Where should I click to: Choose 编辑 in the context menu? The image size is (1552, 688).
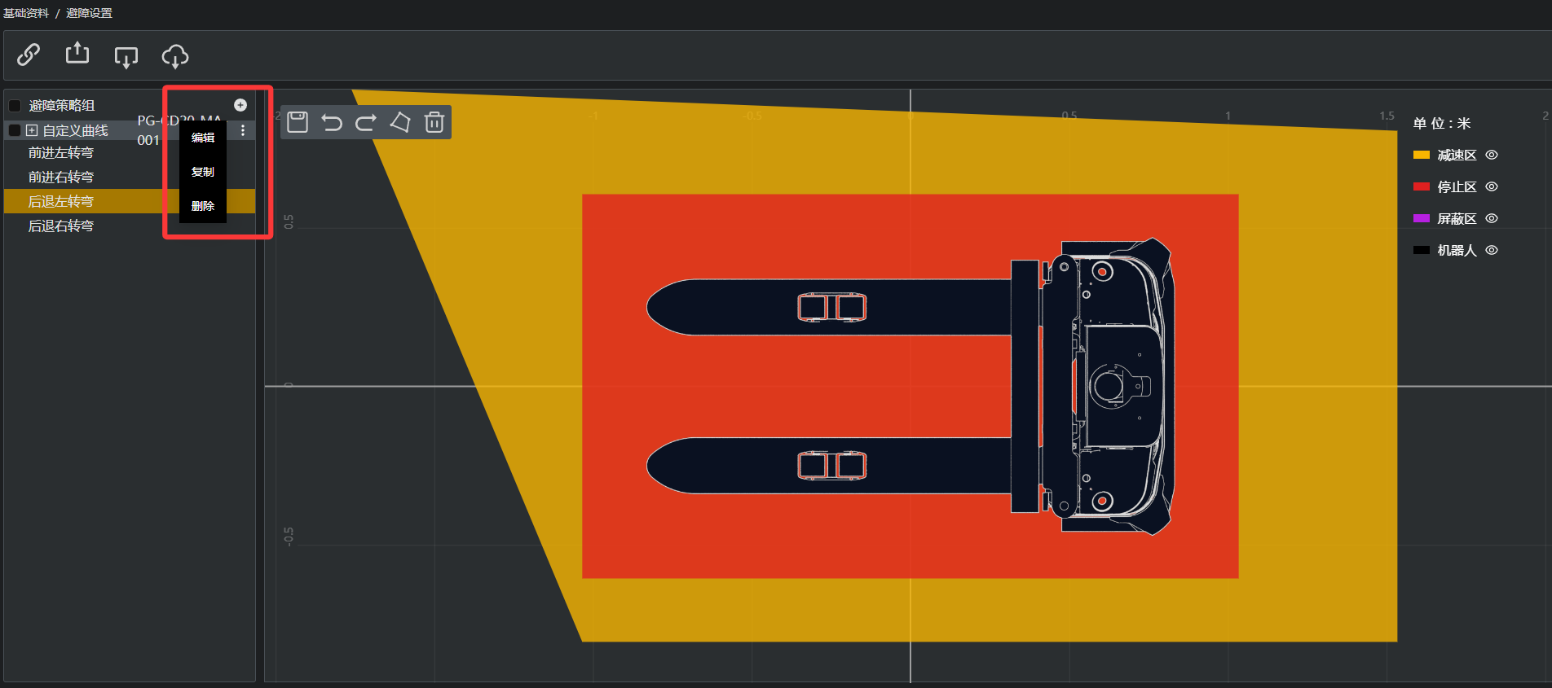(x=203, y=138)
